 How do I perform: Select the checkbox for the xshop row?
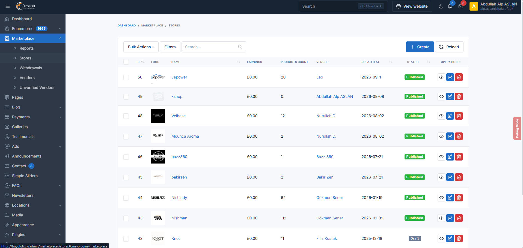126,97
